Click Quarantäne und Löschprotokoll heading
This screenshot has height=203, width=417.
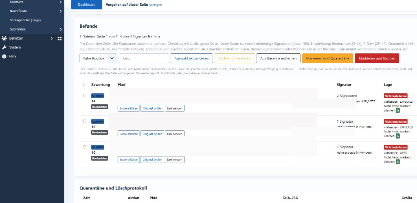113,188
